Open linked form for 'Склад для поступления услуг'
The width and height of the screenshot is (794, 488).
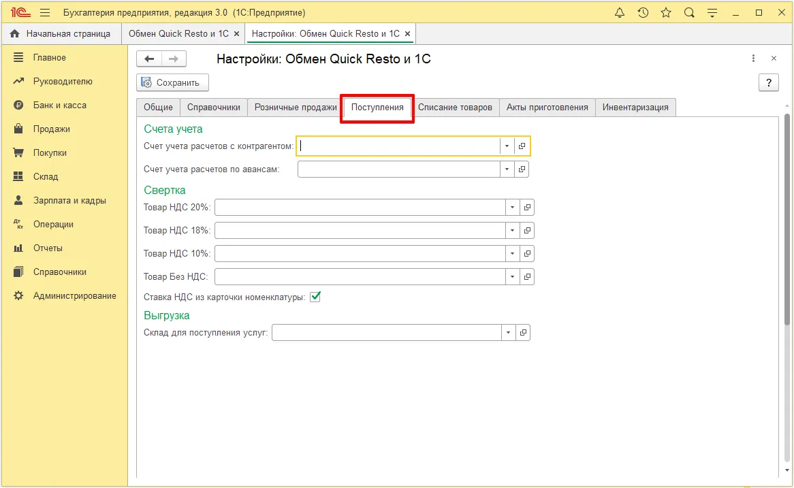523,333
